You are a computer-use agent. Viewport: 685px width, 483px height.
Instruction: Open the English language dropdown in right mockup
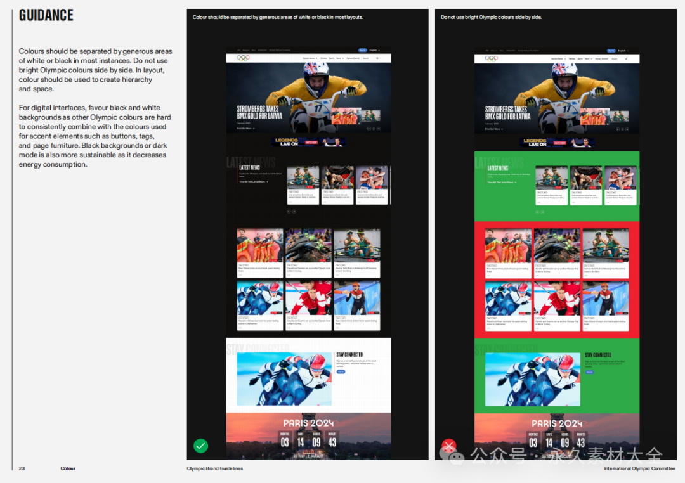click(x=623, y=51)
